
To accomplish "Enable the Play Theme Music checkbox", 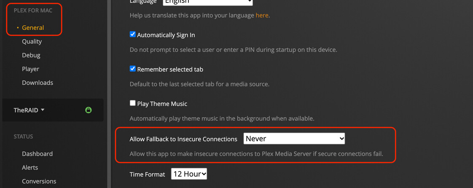I will click(133, 103).
